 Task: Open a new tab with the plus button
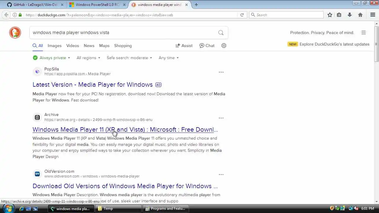[196, 5]
